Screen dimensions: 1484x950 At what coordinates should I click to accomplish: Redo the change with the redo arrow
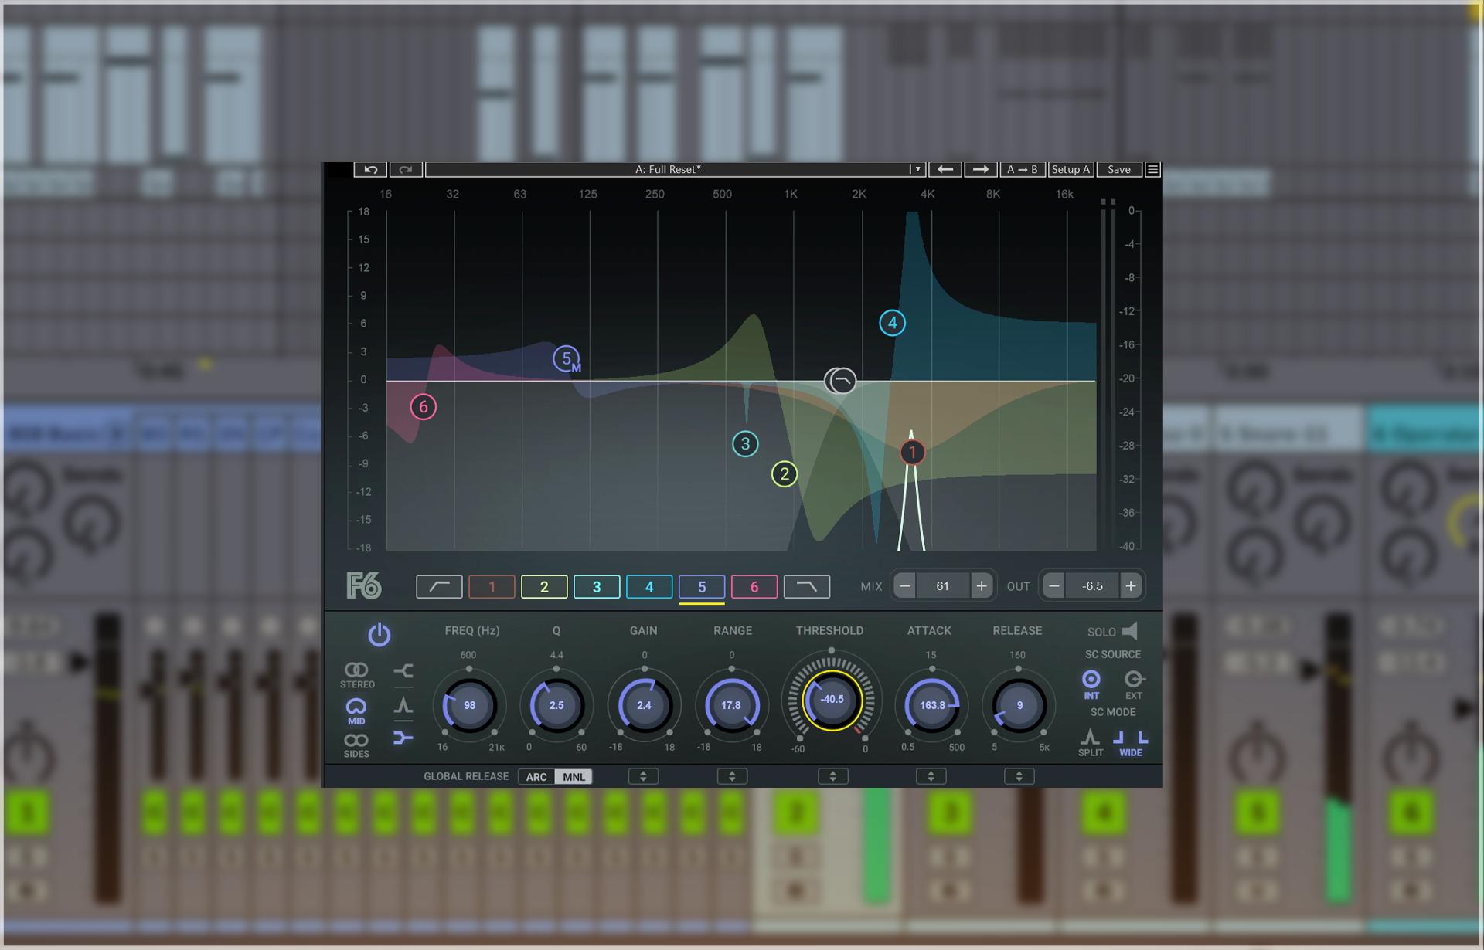click(x=406, y=169)
